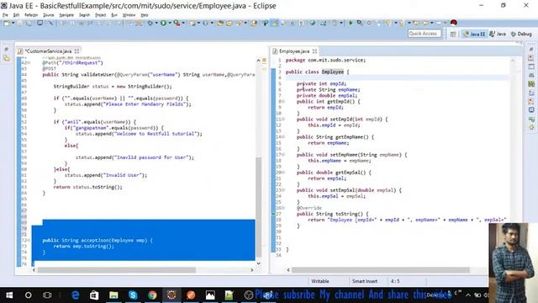Screen dimensions: 538x303
Task: Click the Open Type toolbar icon
Action: [x=220, y=23]
